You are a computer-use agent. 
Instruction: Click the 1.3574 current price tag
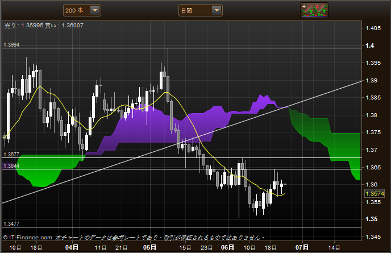(x=375, y=193)
